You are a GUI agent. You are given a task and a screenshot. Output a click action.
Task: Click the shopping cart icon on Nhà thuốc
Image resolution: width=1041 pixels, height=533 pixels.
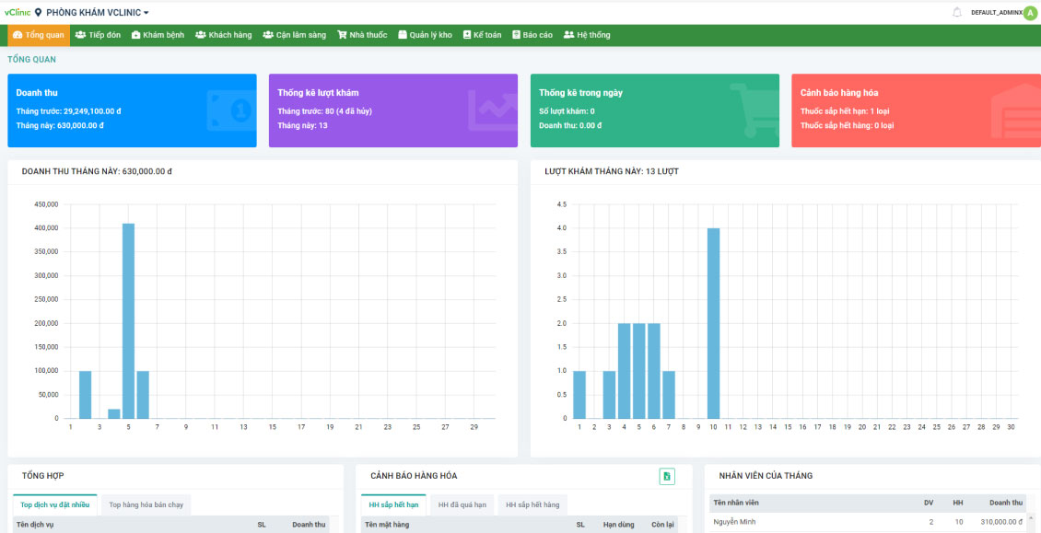click(342, 35)
